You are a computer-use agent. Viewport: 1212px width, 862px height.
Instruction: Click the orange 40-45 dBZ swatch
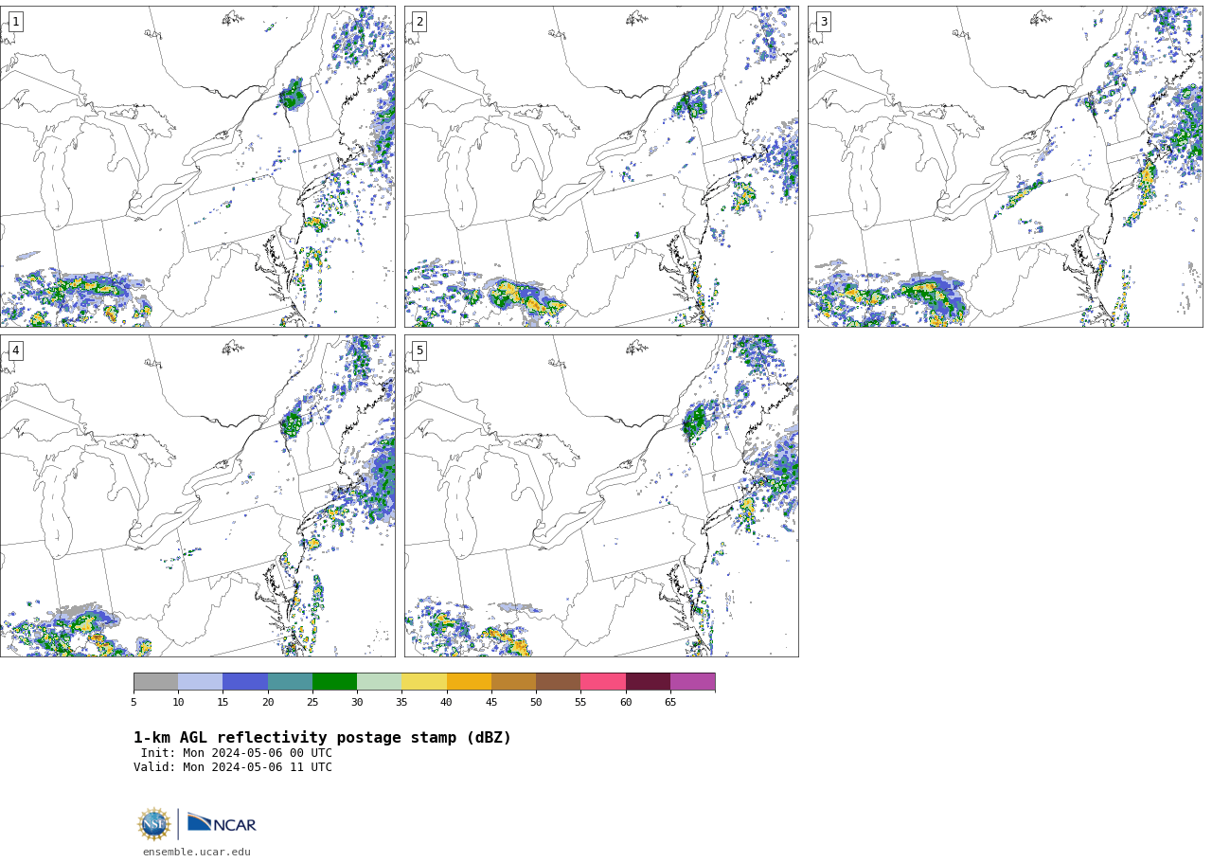469,682
